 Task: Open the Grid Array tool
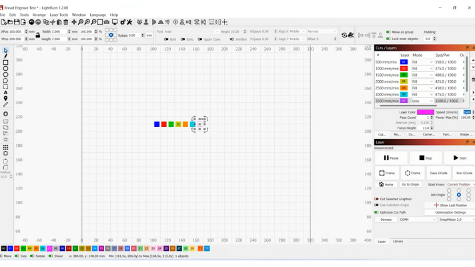coord(5,148)
